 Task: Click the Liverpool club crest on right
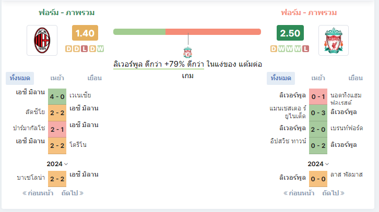pos(333,40)
